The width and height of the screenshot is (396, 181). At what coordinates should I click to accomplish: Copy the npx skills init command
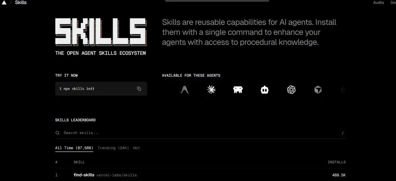(x=139, y=88)
